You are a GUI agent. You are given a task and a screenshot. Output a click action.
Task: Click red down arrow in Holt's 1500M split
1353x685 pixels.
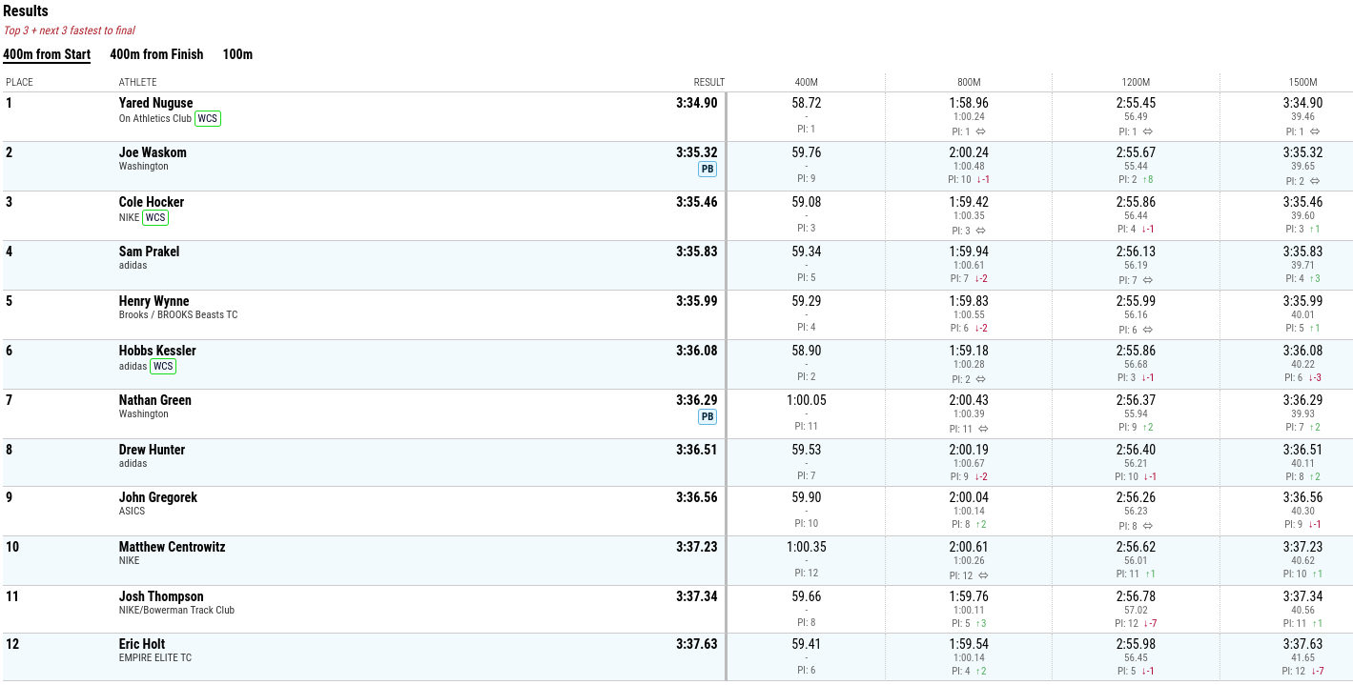(x=1313, y=672)
